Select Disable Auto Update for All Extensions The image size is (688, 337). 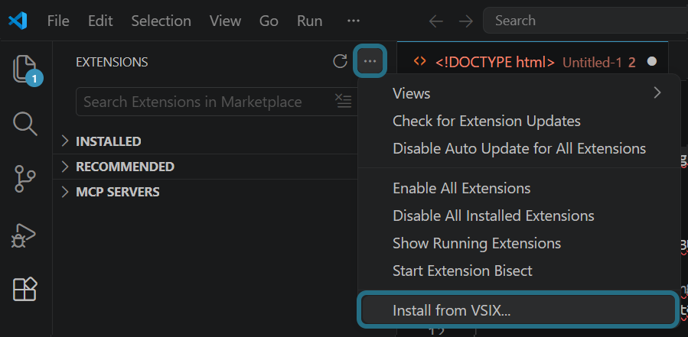pyautogui.click(x=519, y=148)
